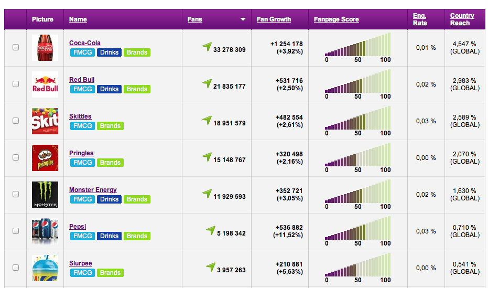Open the Slurpee page link

pos(81,263)
